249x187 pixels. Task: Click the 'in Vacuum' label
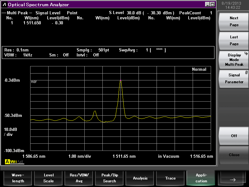(x=169, y=156)
